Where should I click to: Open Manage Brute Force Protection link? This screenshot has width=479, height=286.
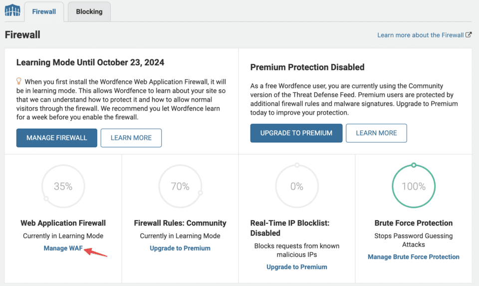(414, 257)
